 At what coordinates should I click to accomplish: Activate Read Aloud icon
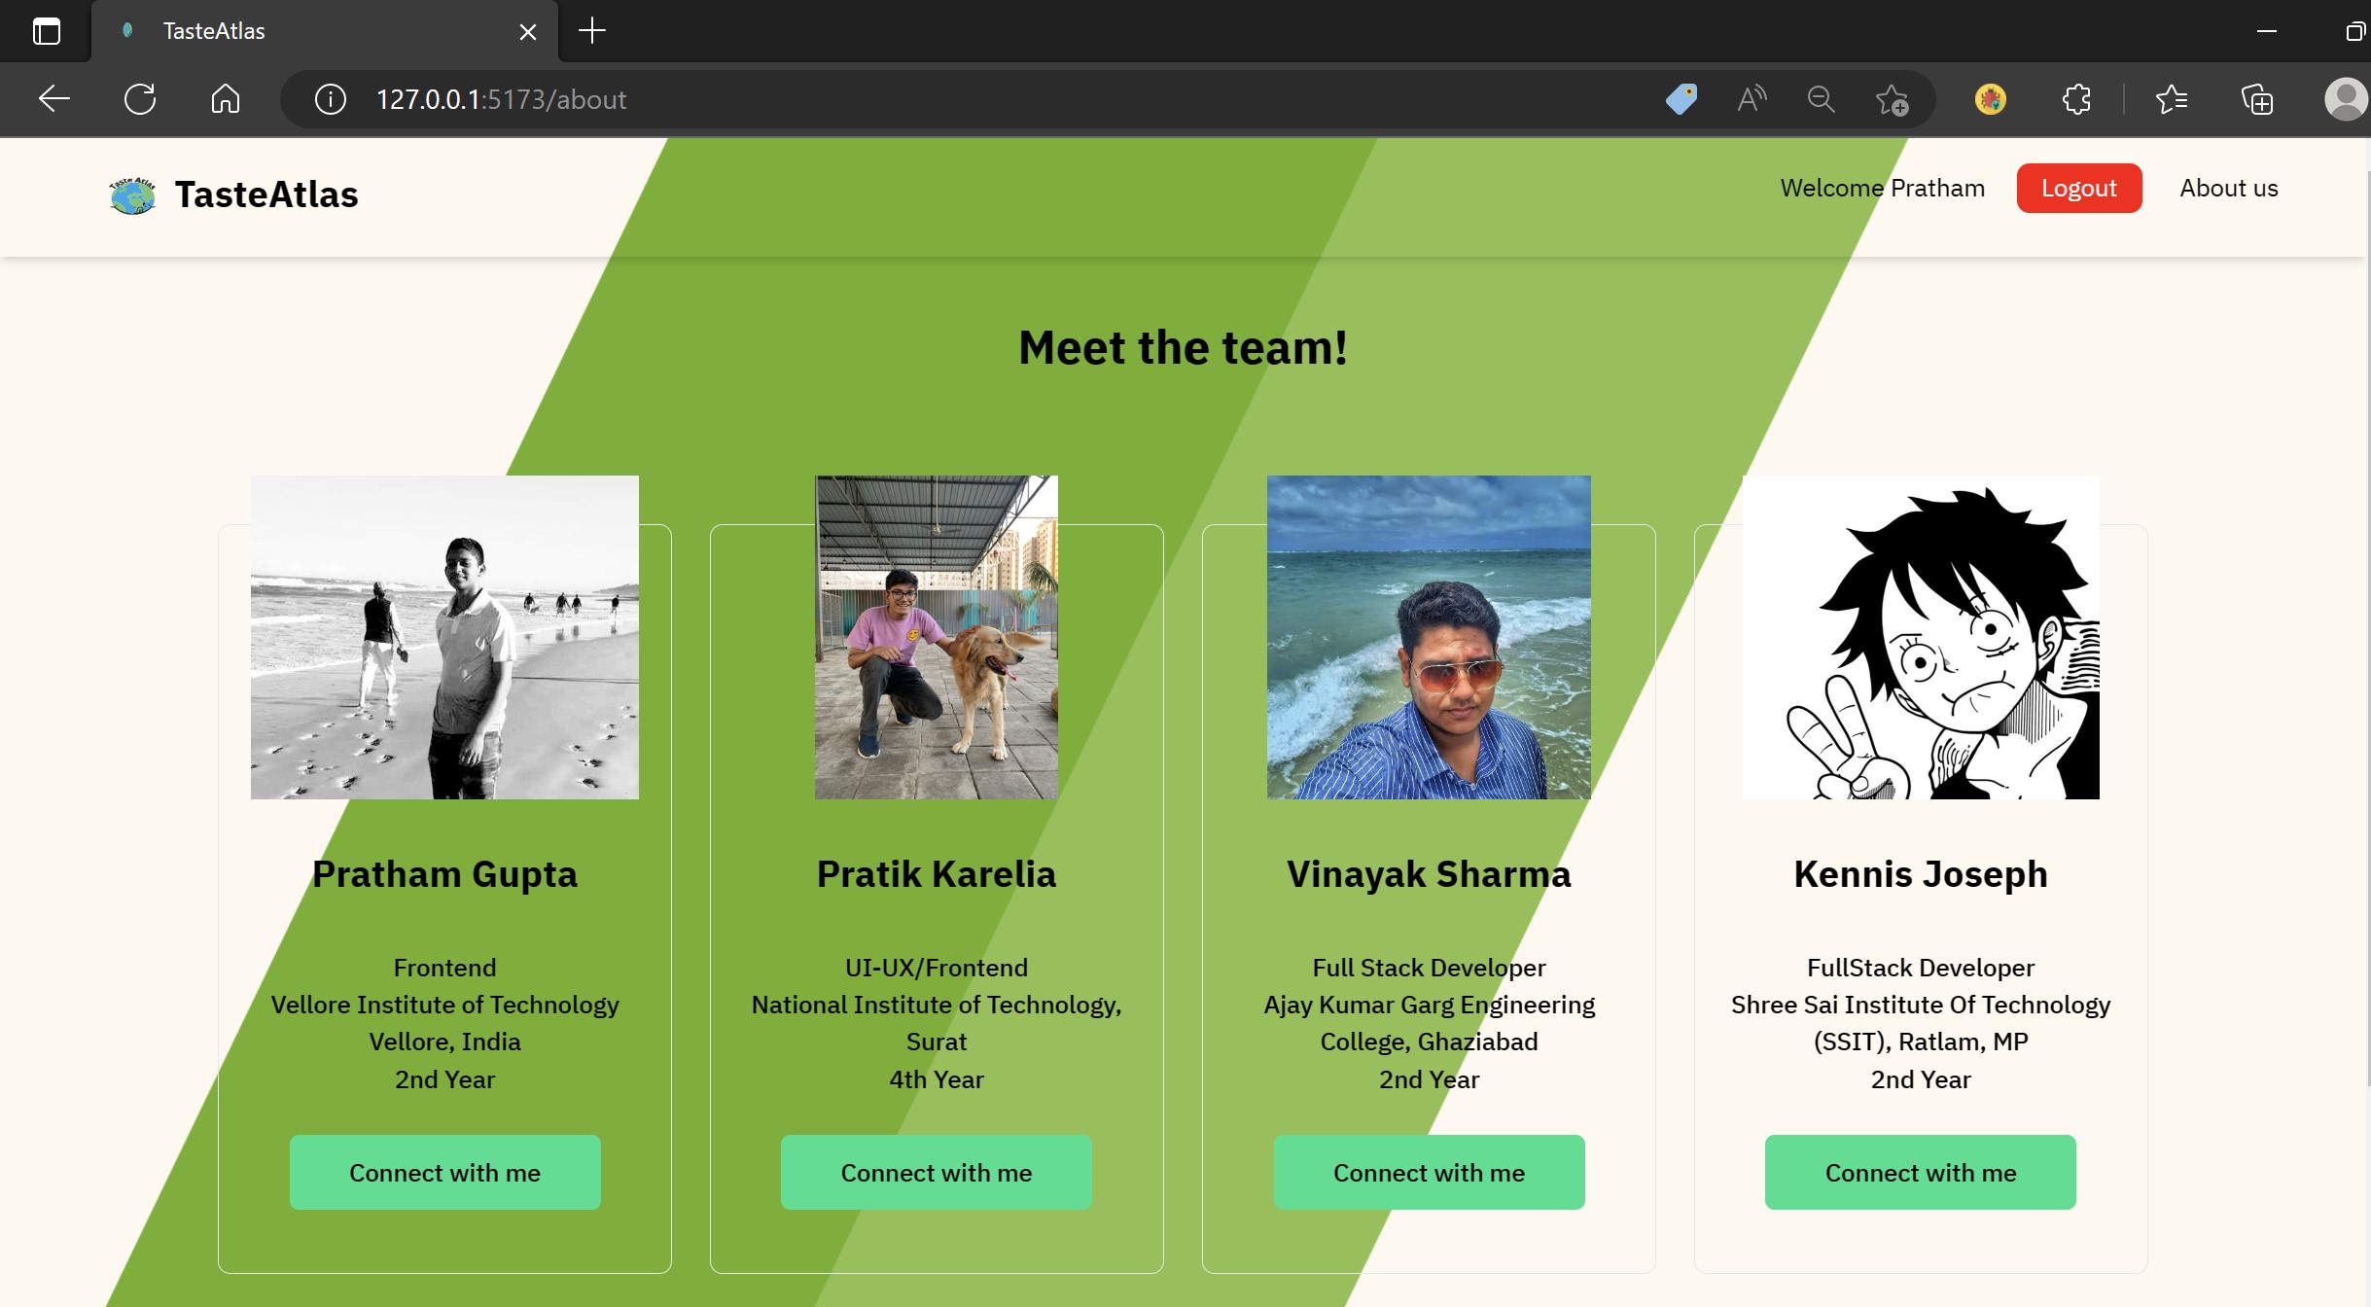(1752, 99)
